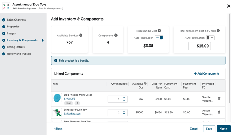
Task: Click the Cancel link
Action: [x=194, y=129]
